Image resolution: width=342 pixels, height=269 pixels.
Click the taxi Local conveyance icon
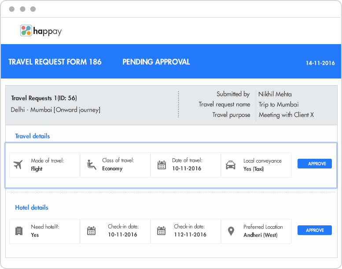pyautogui.click(x=231, y=165)
